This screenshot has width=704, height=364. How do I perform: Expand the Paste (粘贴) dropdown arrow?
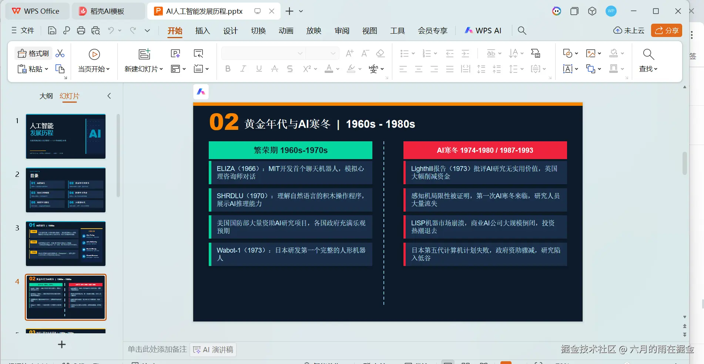point(46,69)
